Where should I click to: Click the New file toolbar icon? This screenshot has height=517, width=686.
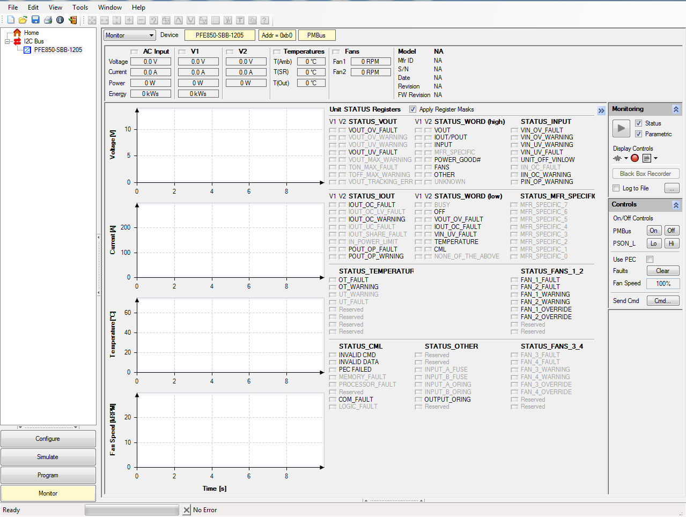[11, 20]
